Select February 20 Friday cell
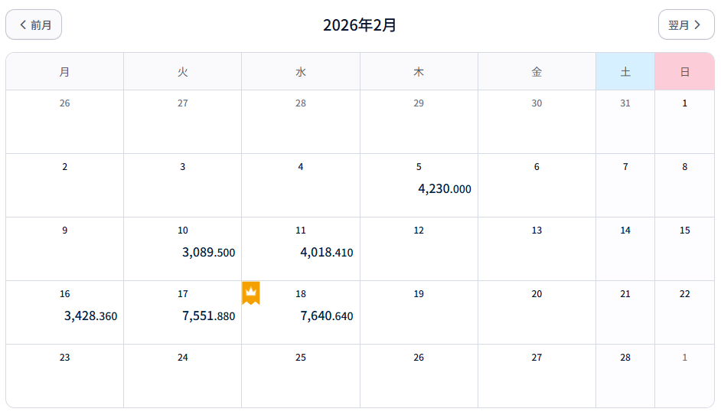This screenshot has width=721, height=412. tap(537, 312)
